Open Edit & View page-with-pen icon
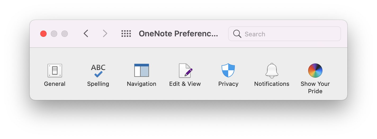Screen dimensions: 377x139 click(x=185, y=71)
